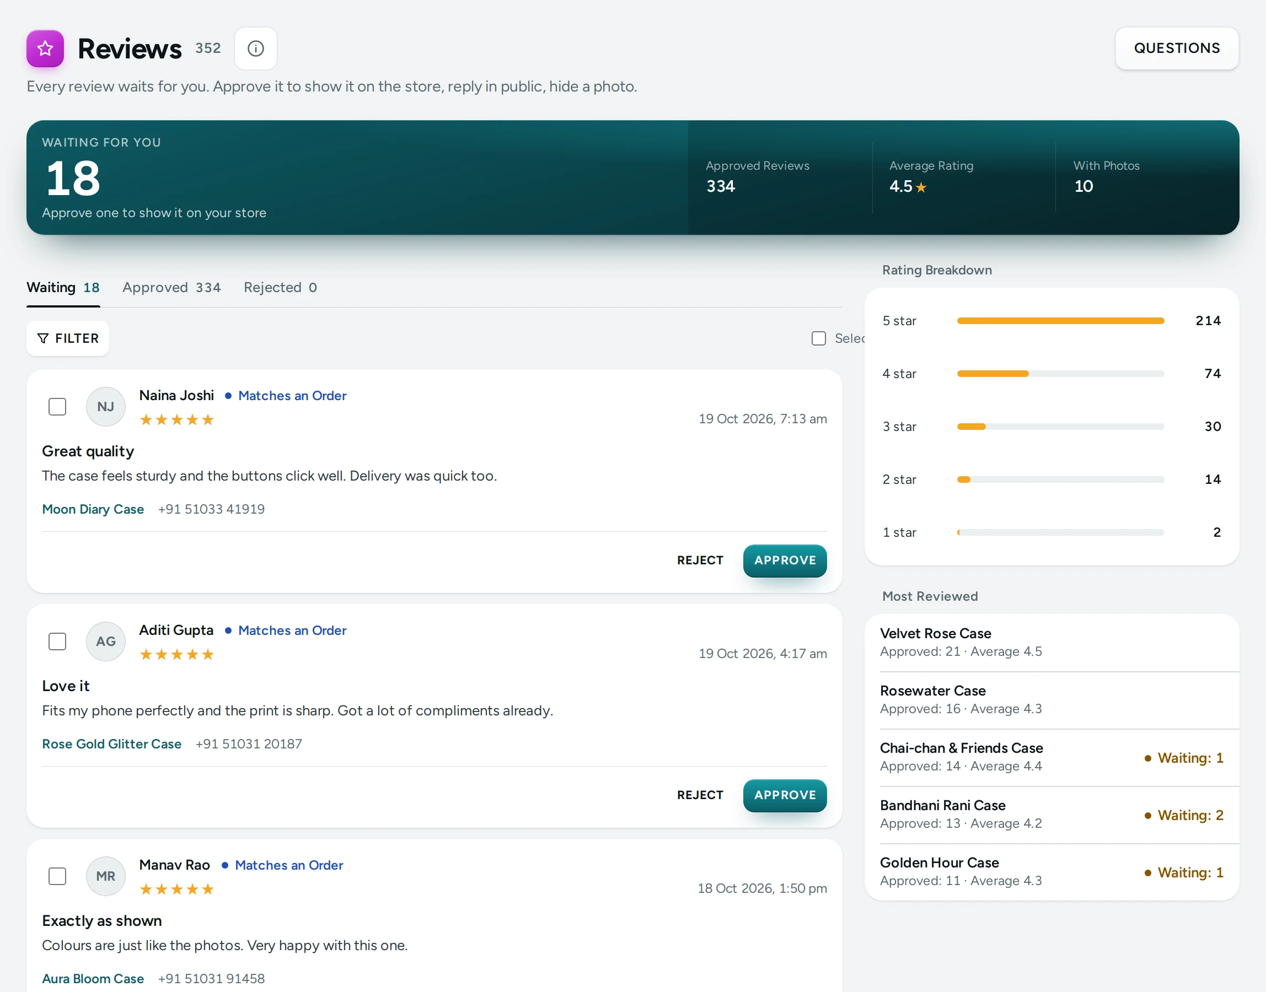The height and width of the screenshot is (992, 1266).
Task: Click the info icon next to Reviews count
Action: pyautogui.click(x=256, y=48)
